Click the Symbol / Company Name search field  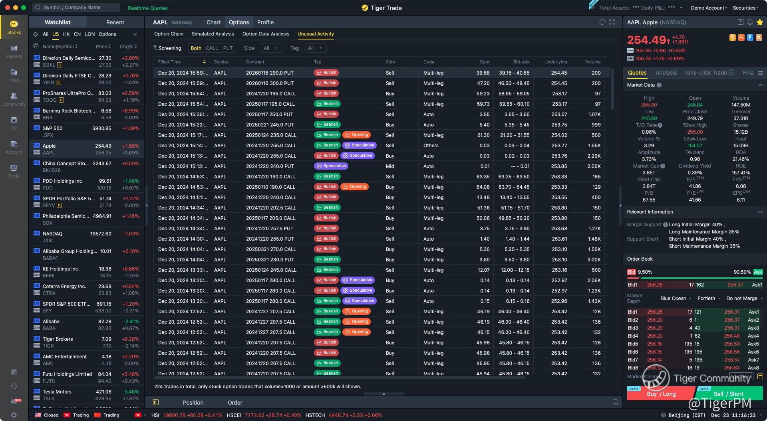pos(76,8)
